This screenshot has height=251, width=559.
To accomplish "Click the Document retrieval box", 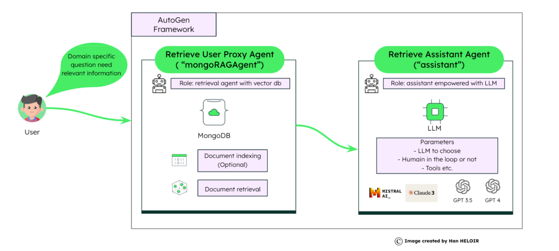I will point(233,188).
